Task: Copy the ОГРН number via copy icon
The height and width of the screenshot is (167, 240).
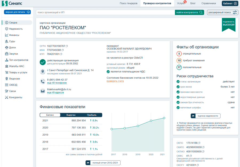Action: click(67, 46)
